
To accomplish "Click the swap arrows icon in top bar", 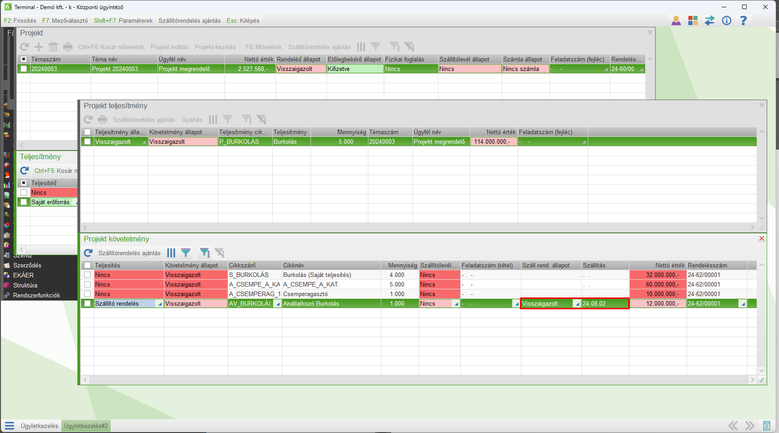I will click(710, 20).
